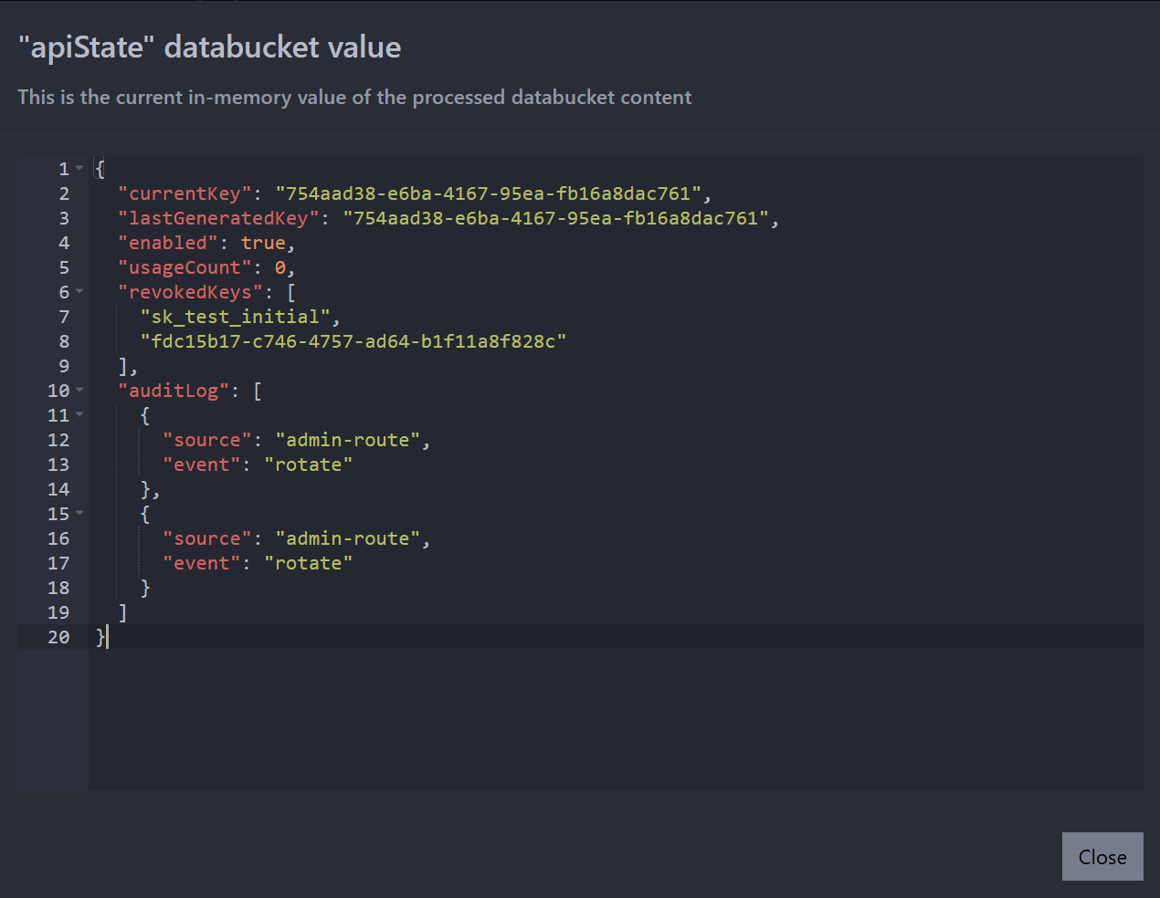This screenshot has width=1160, height=898.
Task: Click the dialog title "apiState" databucket value
Action: tap(209, 47)
